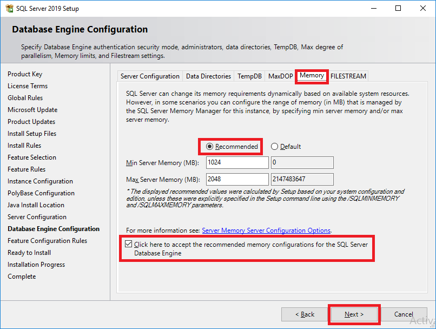Click the Database Engine Configuration sidebar step

click(x=54, y=229)
